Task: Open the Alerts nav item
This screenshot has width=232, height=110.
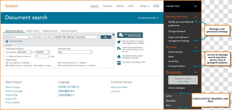Action: tap(120, 6)
